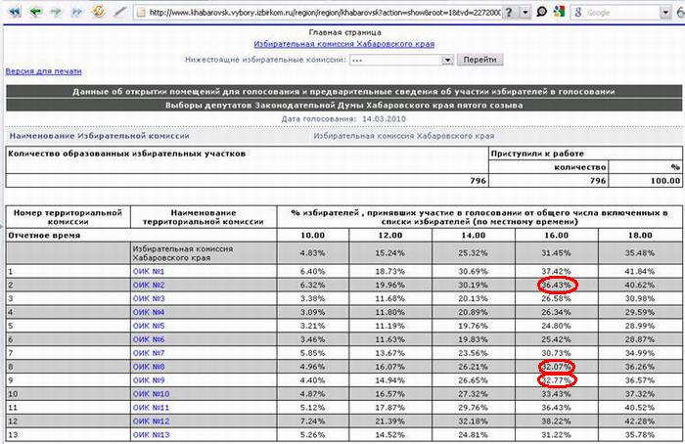
Task: Open the Версия для печати link
Action: click(44, 71)
